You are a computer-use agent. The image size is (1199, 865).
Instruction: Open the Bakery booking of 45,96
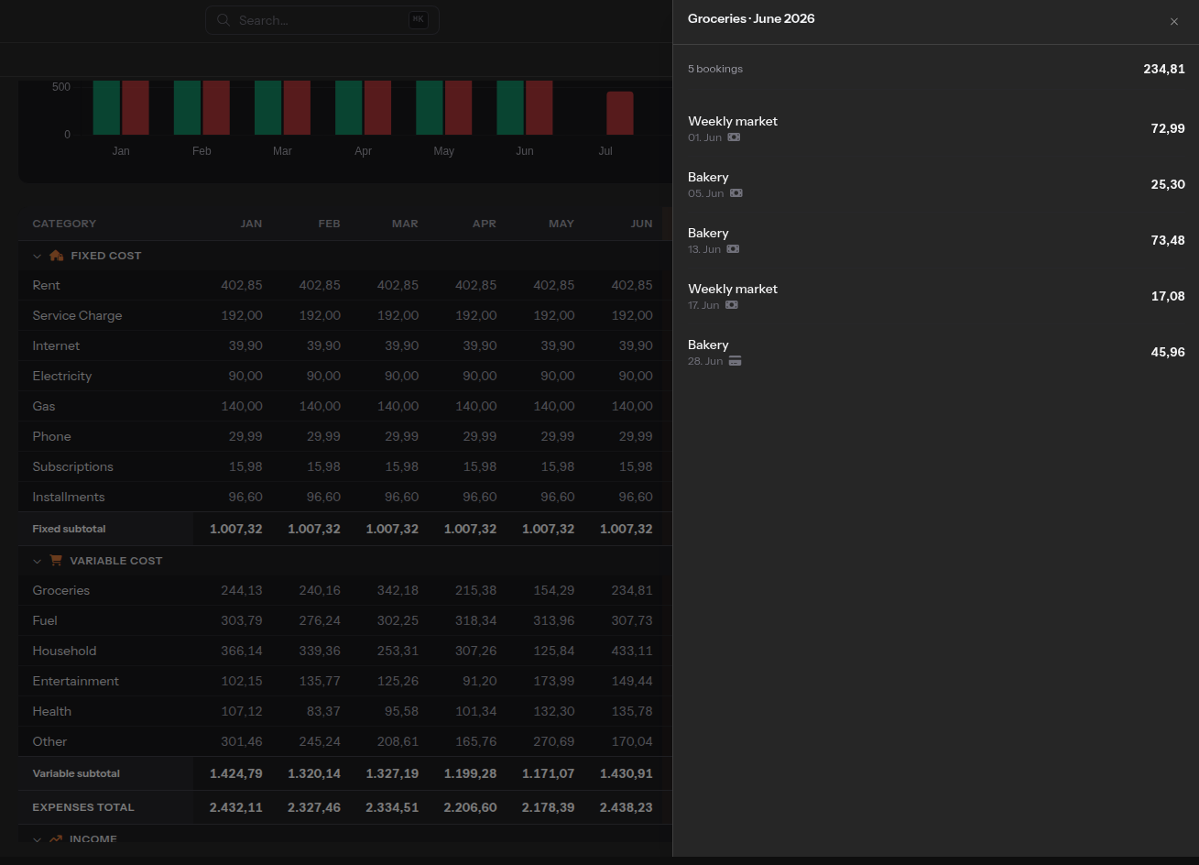point(936,352)
